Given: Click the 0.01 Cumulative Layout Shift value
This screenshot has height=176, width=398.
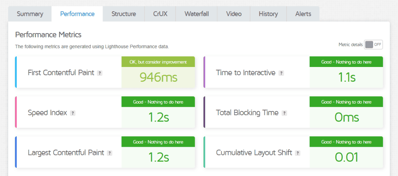Looking at the screenshot, I should click(x=346, y=157).
